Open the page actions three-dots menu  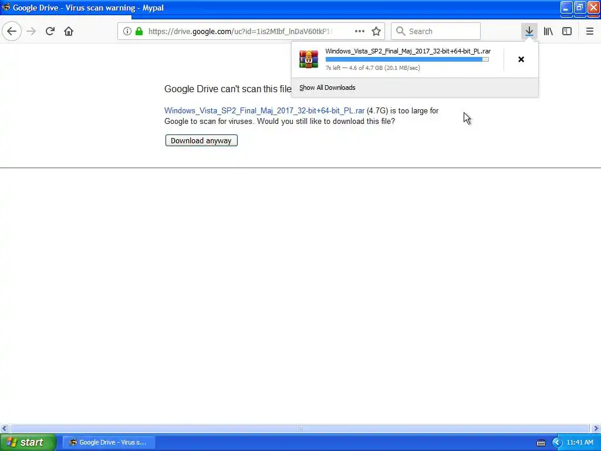coord(360,31)
